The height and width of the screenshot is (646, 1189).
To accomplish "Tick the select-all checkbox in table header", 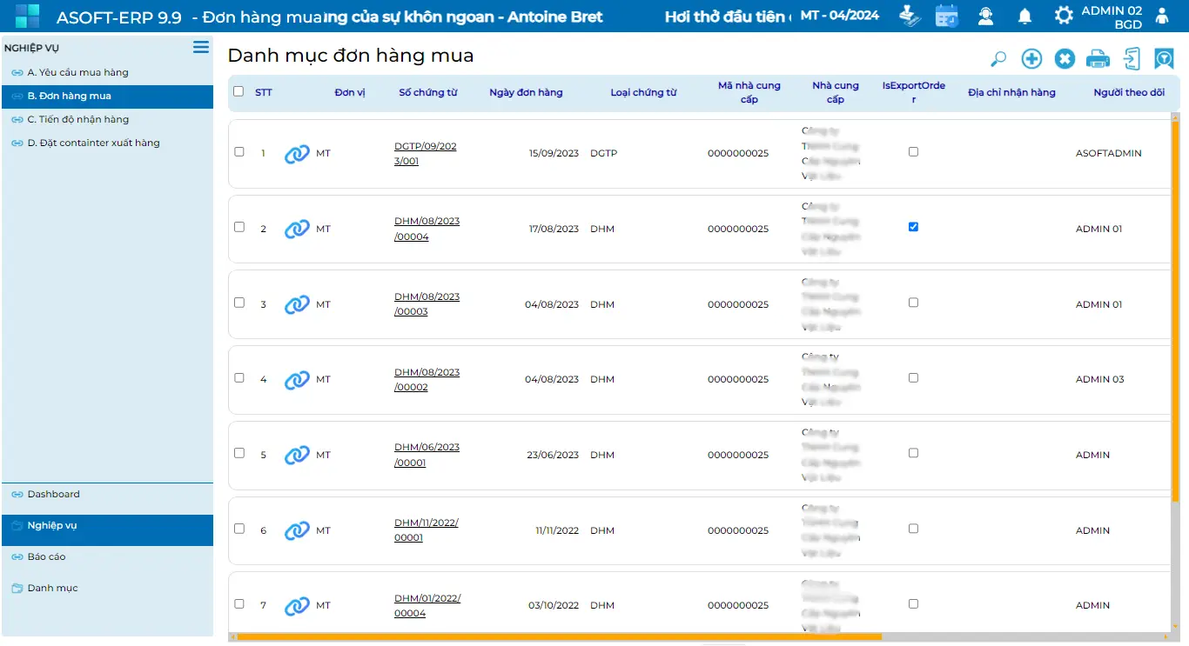I will (238, 92).
